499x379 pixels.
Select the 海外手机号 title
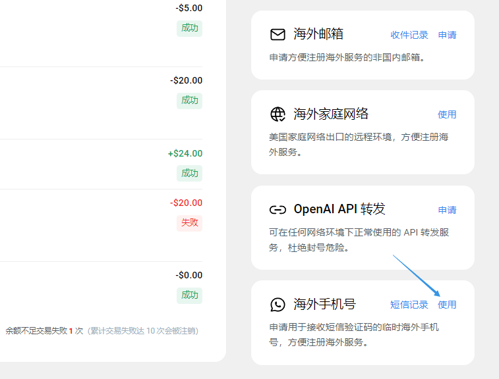(x=324, y=304)
